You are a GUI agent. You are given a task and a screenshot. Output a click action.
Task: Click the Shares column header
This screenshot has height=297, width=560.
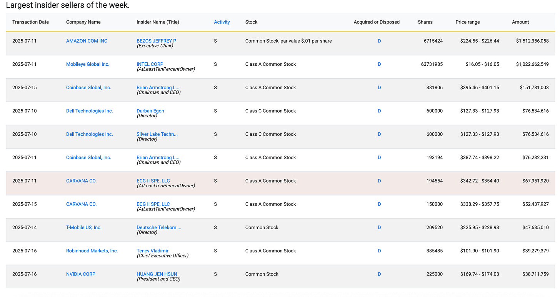tap(425, 22)
